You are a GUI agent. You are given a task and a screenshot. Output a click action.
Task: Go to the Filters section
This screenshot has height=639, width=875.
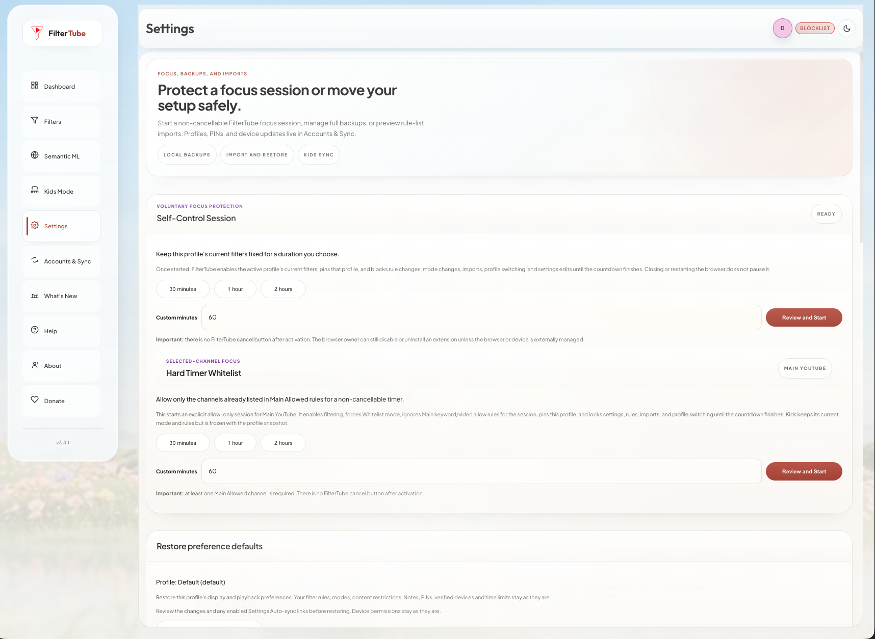tap(61, 122)
